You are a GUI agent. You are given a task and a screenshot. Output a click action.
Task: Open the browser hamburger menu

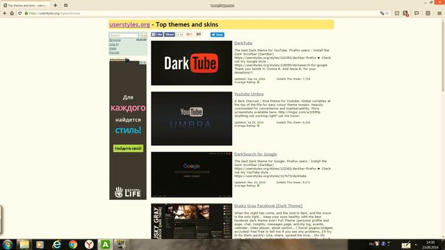coord(439,13)
